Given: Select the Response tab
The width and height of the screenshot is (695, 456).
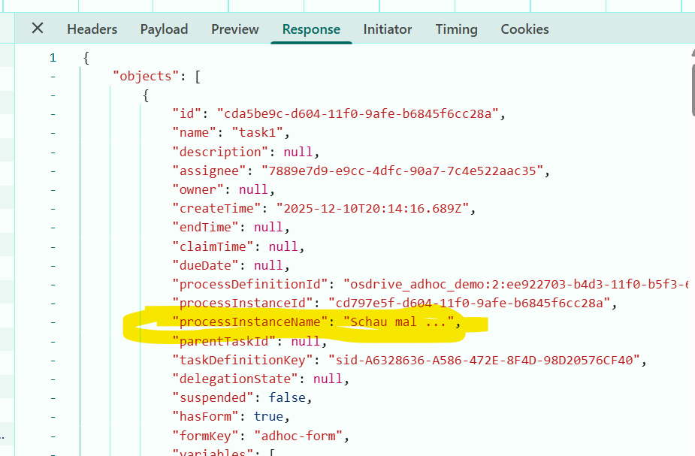Looking at the screenshot, I should [311, 29].
